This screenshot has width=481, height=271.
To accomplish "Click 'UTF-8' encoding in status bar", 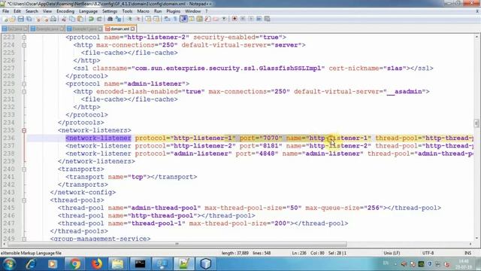I will point(428,253).
